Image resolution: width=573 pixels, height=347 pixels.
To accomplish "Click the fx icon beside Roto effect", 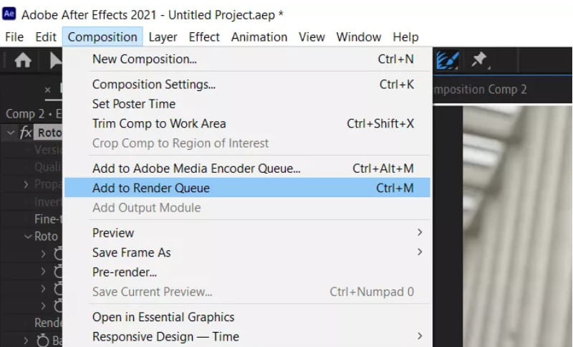I will click(25, 132).
